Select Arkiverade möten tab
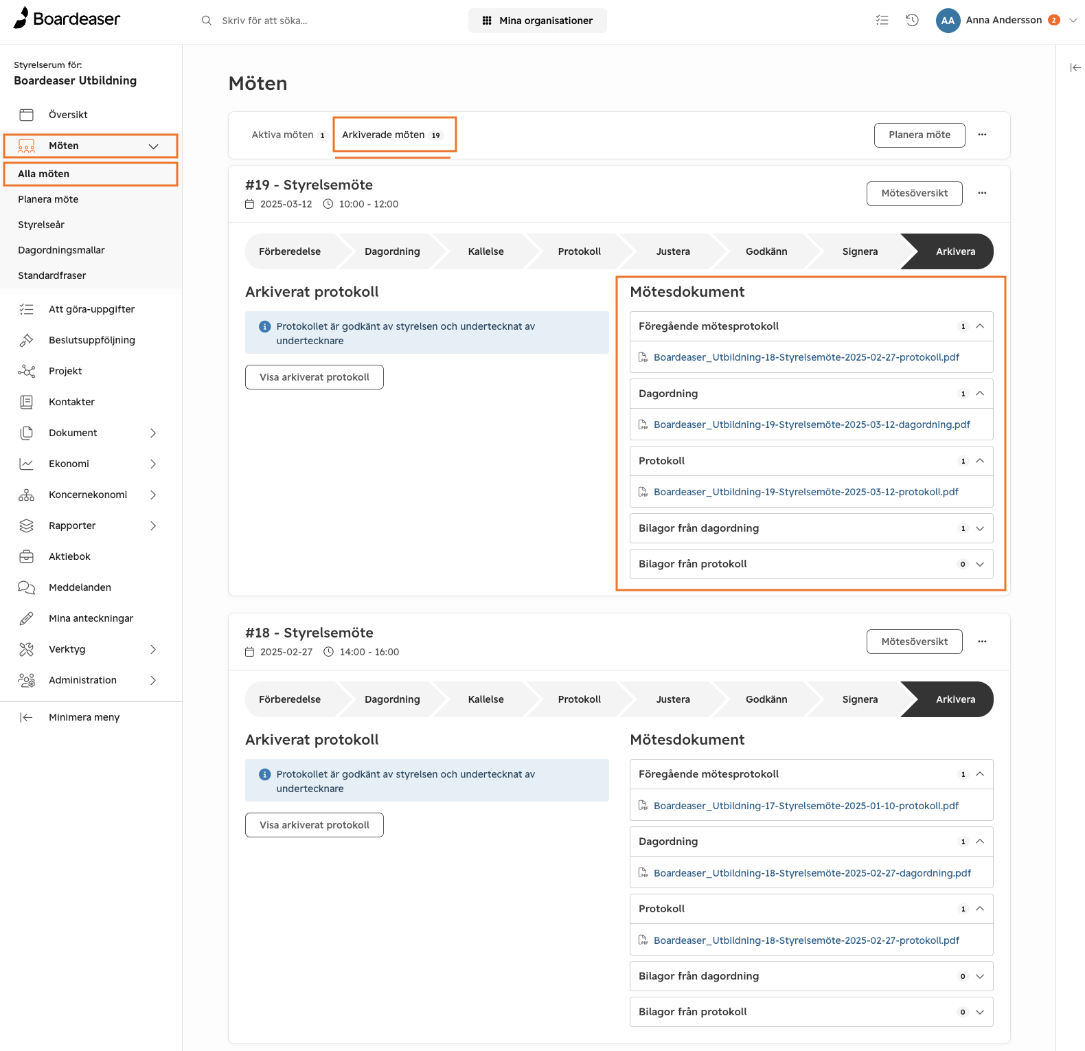The image size is (1085, 1051). tap(391, 135)
